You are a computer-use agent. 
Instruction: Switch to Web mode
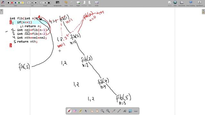coord(175,3)
